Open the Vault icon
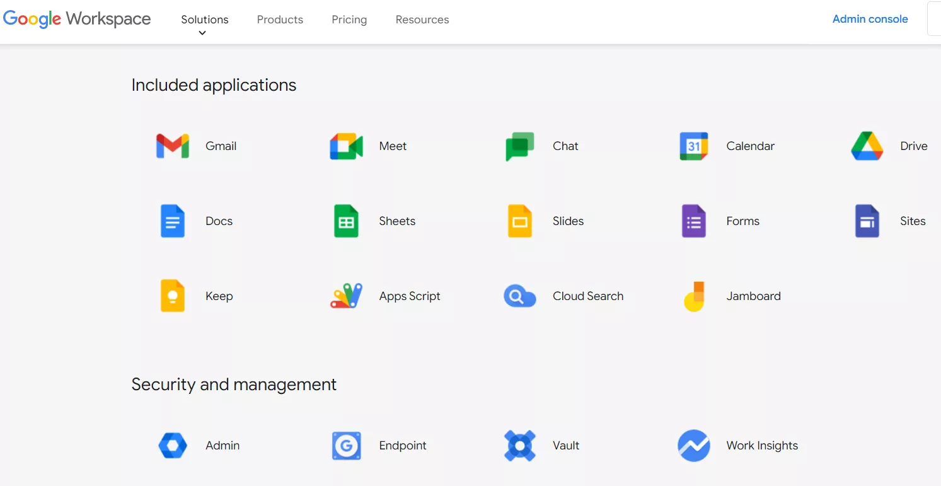The width and height of the screenshot is (941, 486). tap(520, 446)
